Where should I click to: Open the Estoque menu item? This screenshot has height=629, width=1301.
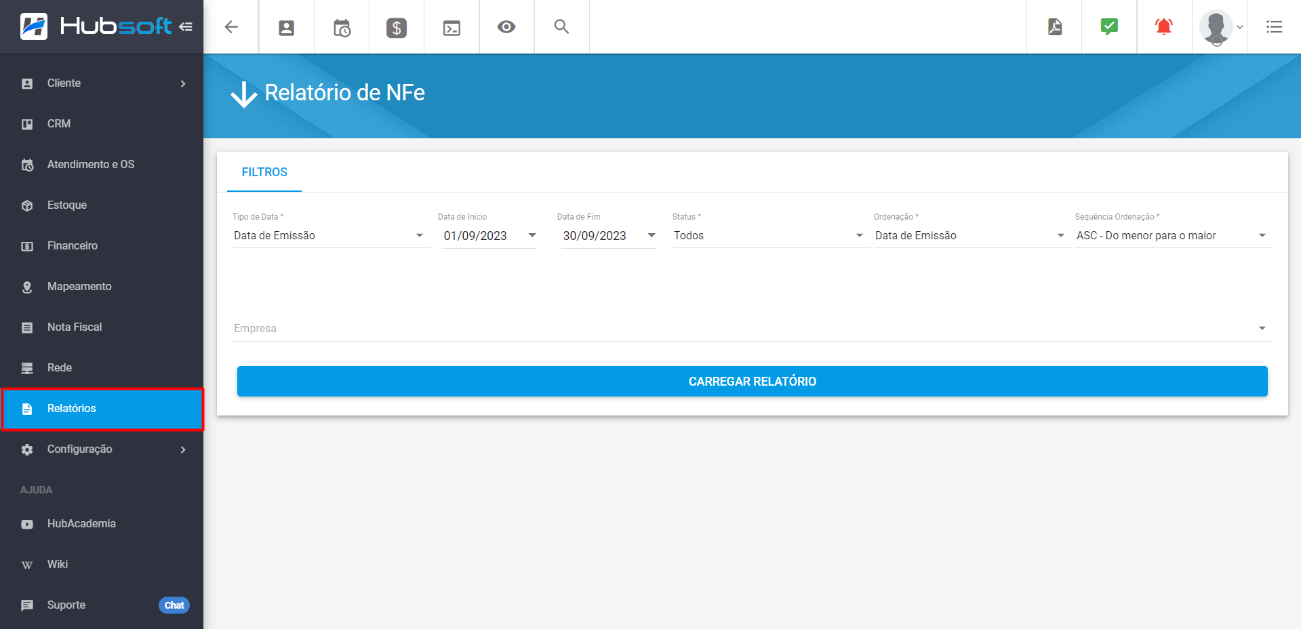(102, 205)
